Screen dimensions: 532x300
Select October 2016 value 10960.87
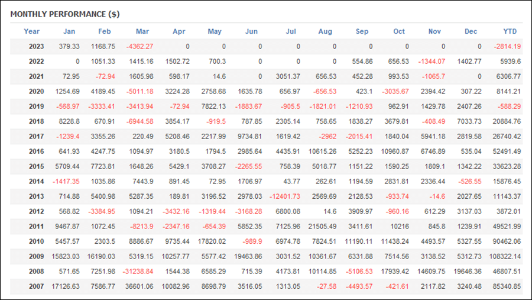pos(395,151)
